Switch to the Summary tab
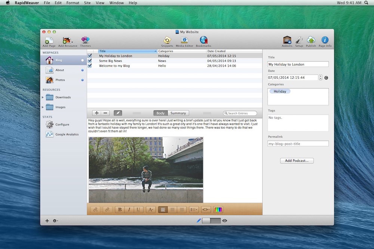The image size is (374, 249). coord(178,113)
